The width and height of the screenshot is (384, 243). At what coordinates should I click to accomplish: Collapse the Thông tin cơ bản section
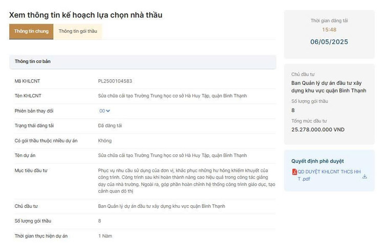[142, 62]
